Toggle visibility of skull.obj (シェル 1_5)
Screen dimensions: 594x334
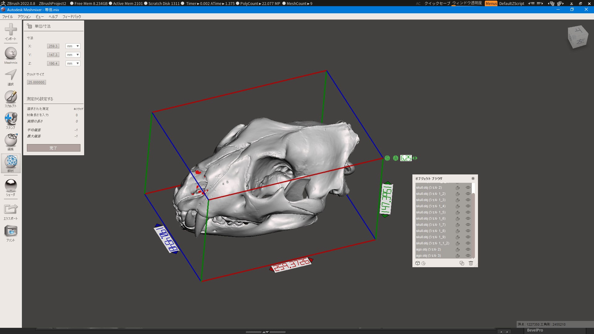pyautogui.click(x=468, y=212)
